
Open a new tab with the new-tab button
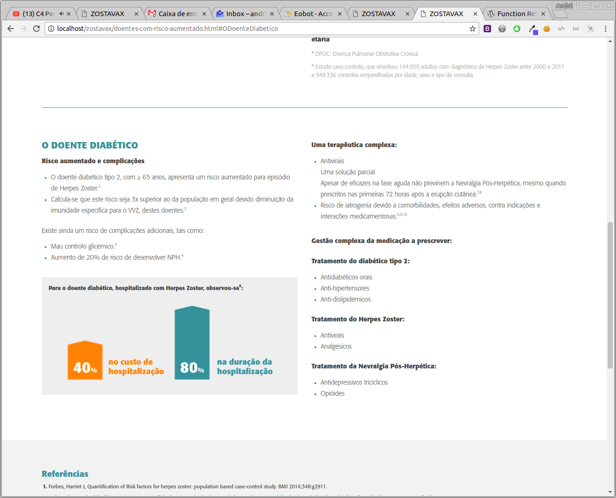point(560,14)
